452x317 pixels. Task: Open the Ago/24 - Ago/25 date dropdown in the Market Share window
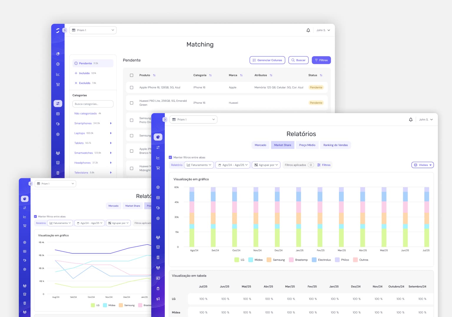(233, 165)
